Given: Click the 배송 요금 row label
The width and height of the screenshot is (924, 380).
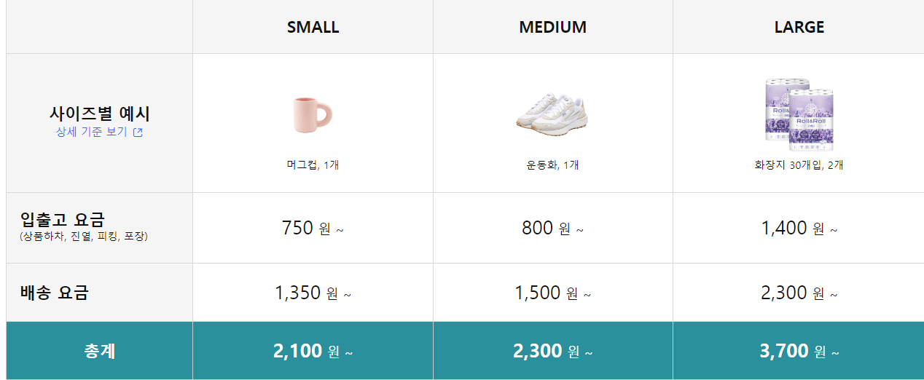Looking at the screenshot, I should tap(55, 293).
